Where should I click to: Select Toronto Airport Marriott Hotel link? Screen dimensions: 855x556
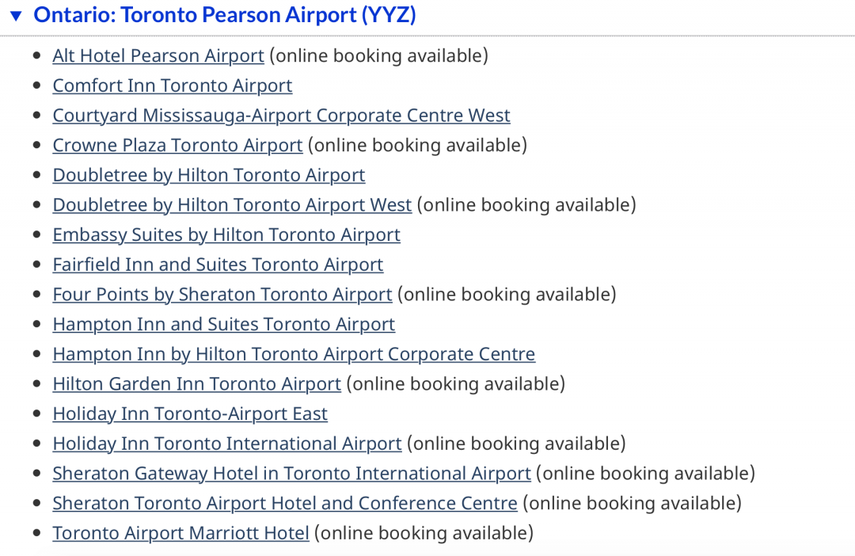pyautogui.click(x=180, y=533)
